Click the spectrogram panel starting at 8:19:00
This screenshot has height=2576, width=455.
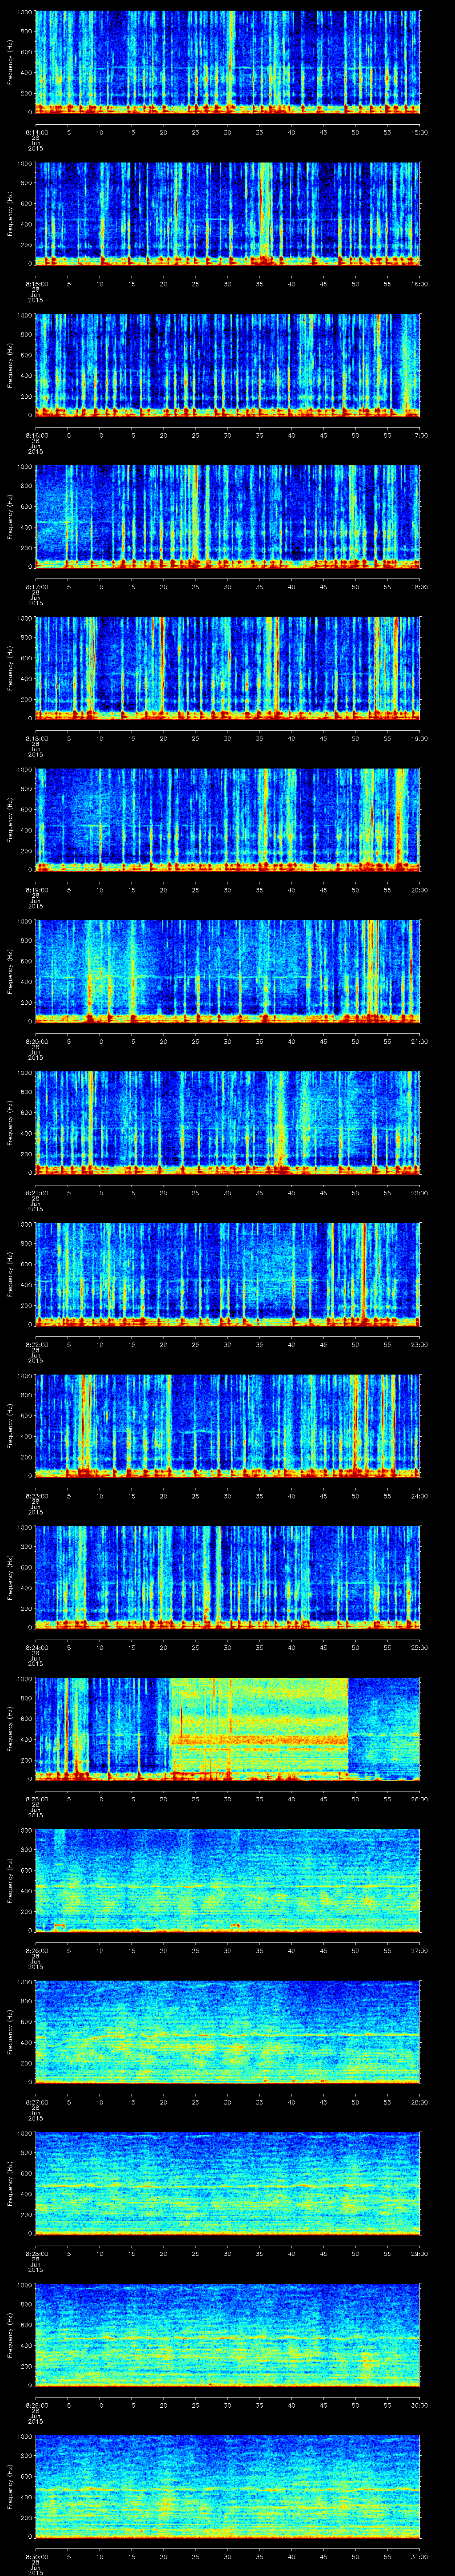click(x=228, y=819)
